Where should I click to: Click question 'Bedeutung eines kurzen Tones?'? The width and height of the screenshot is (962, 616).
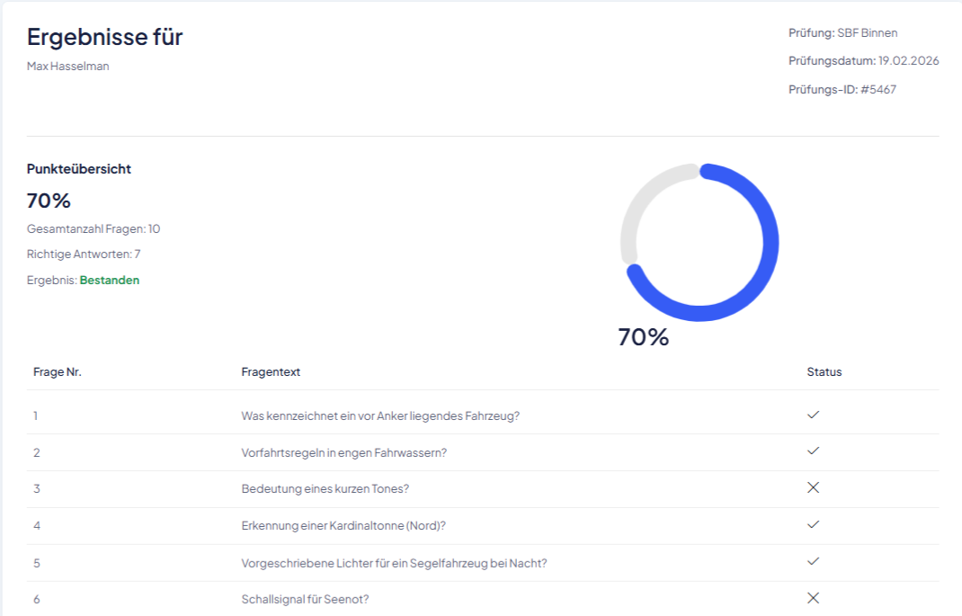(x=325, y=489)
